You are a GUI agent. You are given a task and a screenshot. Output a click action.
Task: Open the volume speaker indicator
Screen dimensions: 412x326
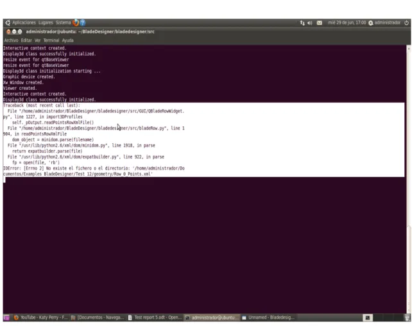coord(310,23)
